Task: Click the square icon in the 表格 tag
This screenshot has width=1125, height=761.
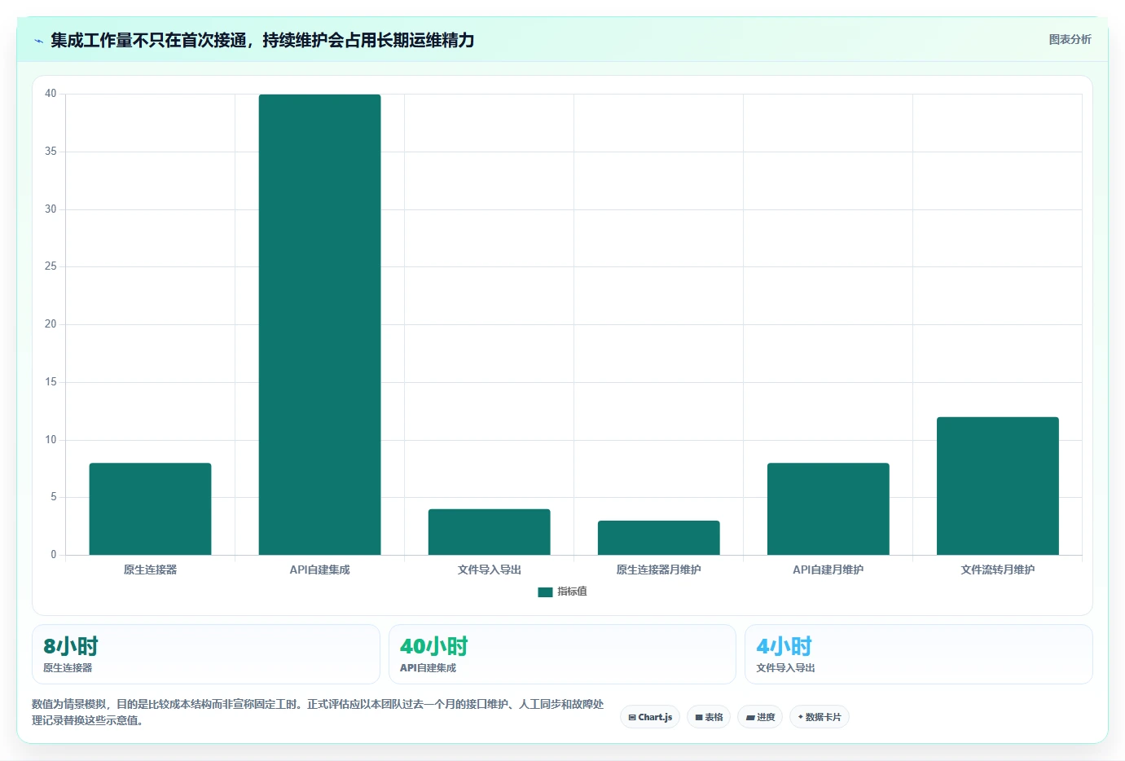Action: (x=699, y=718)
